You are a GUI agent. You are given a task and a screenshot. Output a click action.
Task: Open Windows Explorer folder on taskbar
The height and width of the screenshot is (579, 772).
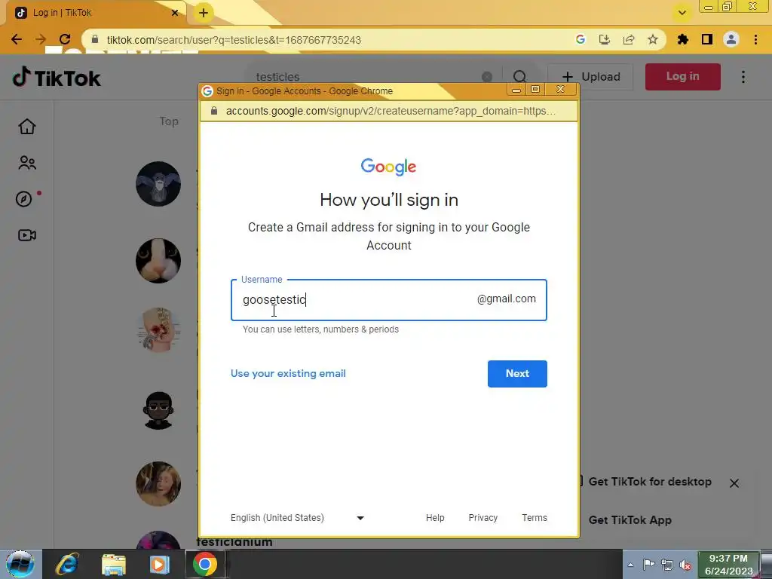point(114,564)
